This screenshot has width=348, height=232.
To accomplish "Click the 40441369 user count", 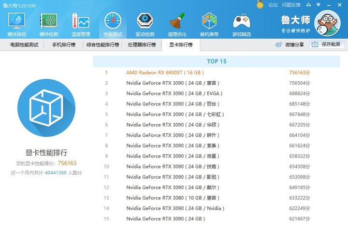I will click(56, 173).
